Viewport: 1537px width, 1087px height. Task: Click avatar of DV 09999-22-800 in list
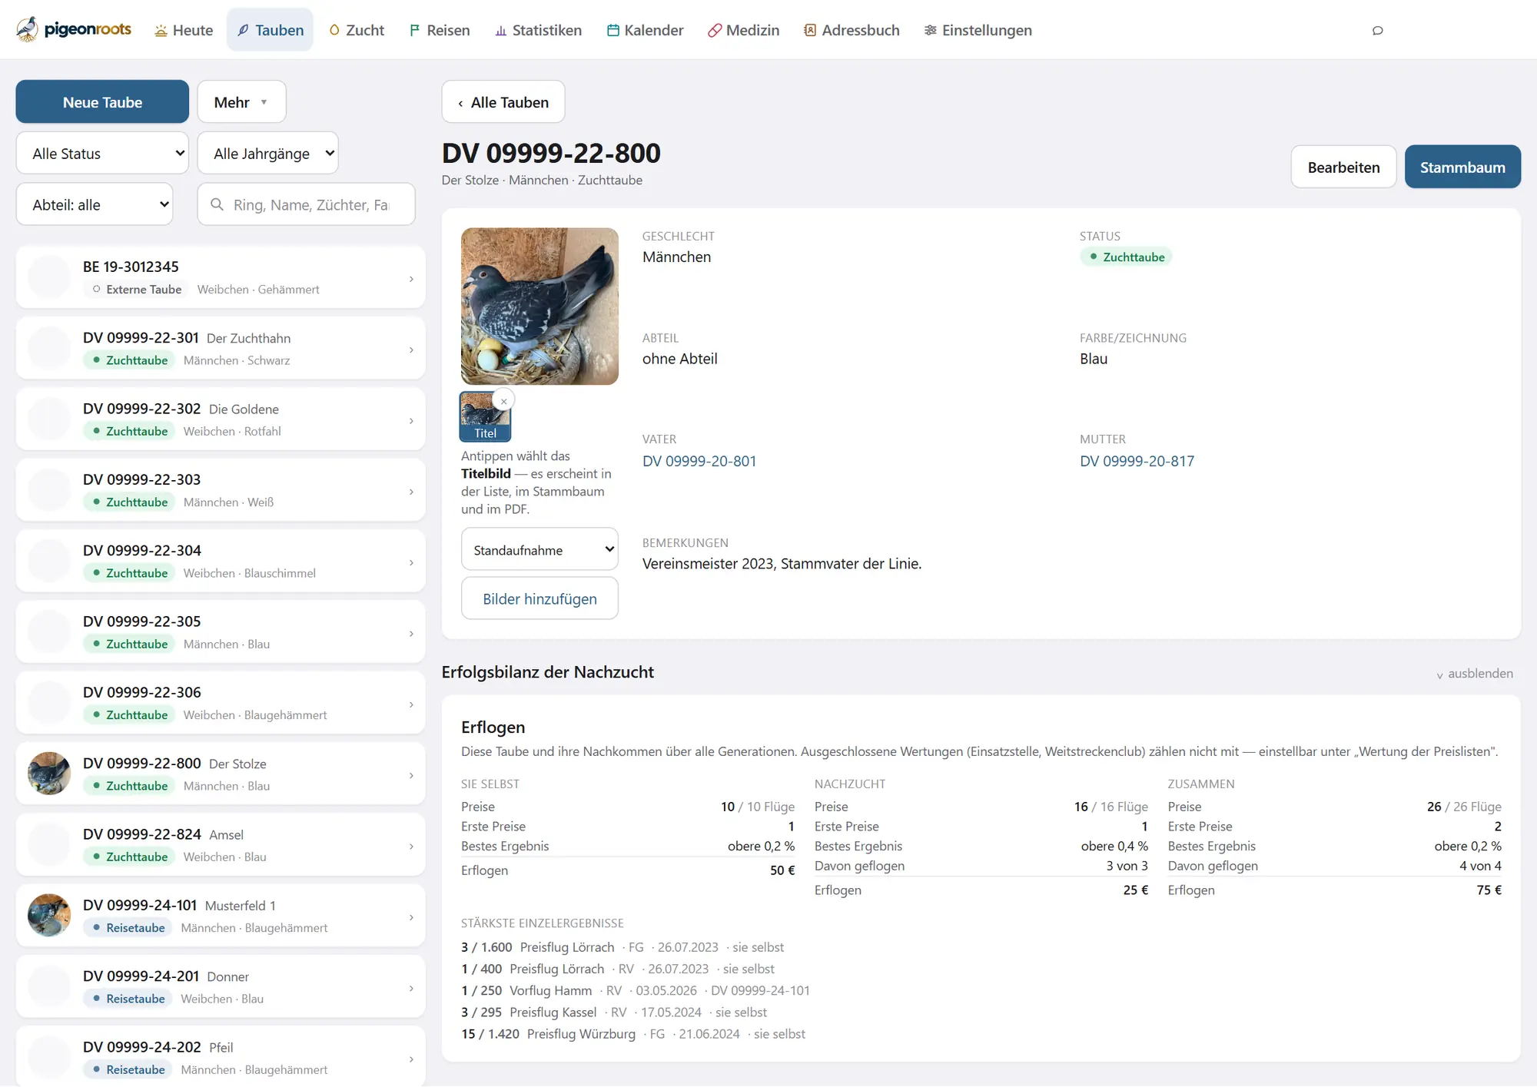(x=49, y=774)
